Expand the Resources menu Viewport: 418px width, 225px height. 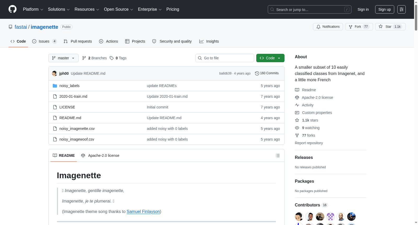(87, 9)
